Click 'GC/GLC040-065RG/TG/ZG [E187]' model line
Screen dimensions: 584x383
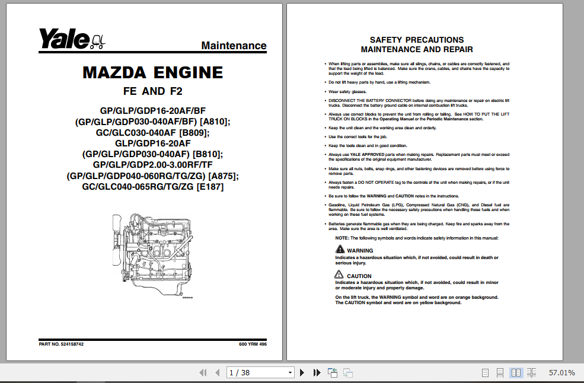[x=153, y=187]
